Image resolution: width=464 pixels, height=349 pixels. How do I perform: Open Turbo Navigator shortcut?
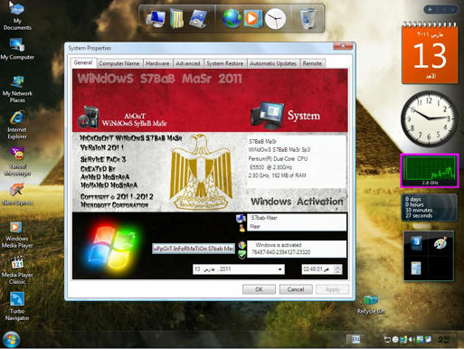tap(17, 307)
